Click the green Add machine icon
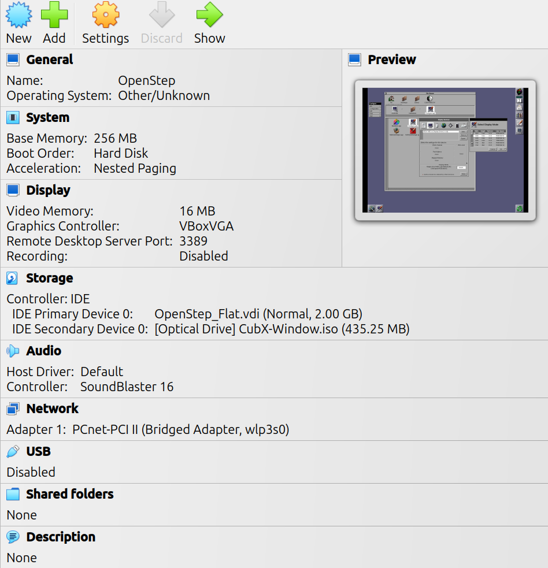 coord(54,16)
